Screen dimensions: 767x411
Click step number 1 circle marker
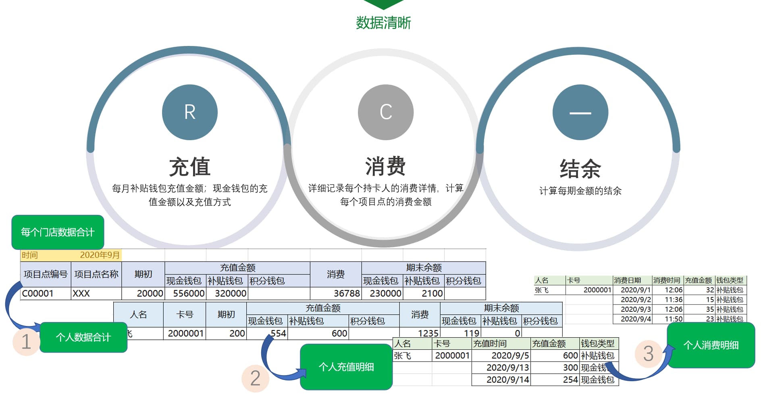(25, 342)
